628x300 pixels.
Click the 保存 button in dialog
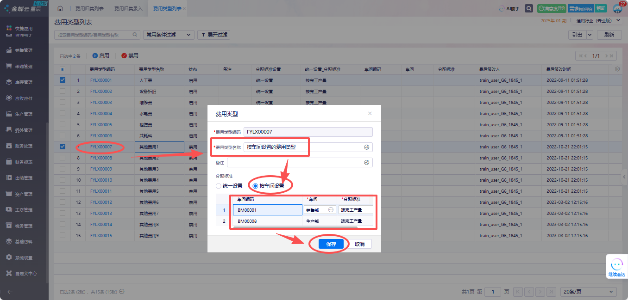pyautogui.click(x=331, y=244)
